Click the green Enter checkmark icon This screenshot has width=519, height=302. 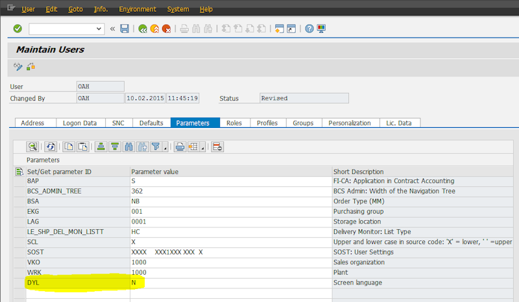(x=18, y=29)
